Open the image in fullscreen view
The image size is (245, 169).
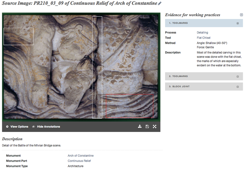click(155, 126)
